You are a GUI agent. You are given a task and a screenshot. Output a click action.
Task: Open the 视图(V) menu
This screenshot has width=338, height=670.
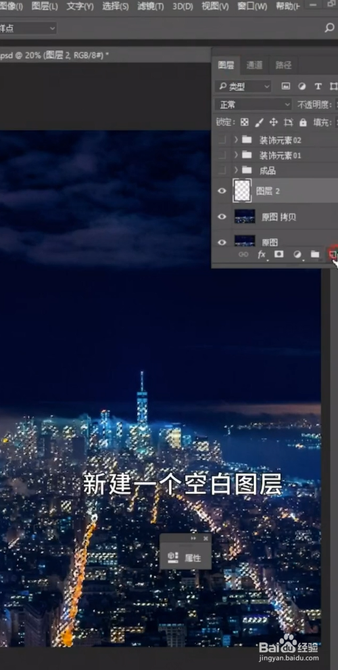pyautogui.click(x=215, y=6)
